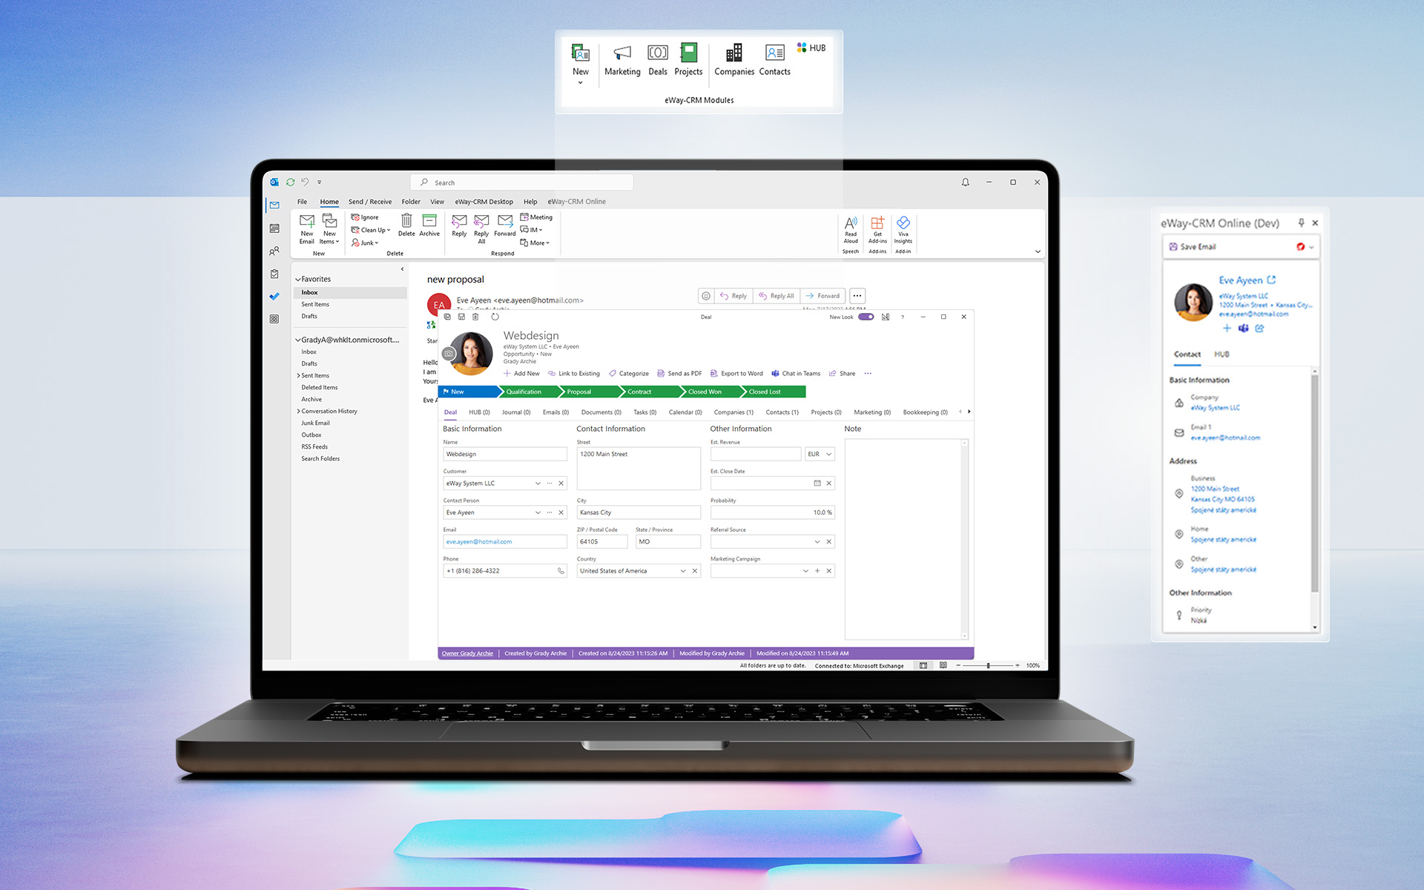Open the Companies module
The height and width of the screenshot is (890, 1424).
tap(734, 60)
